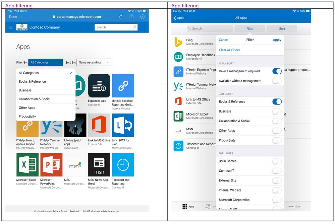Select Bing app icon in All Apps list
The image size is (335, 224).
178,42
